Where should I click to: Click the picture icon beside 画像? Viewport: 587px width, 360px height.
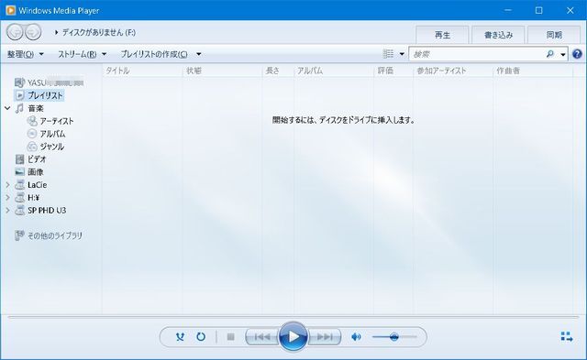point(19,172)
